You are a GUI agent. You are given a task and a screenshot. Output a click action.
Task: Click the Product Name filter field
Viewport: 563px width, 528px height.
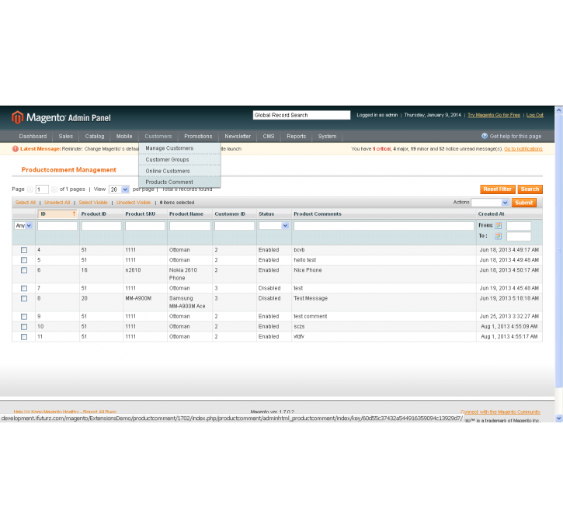click(190, 226)
